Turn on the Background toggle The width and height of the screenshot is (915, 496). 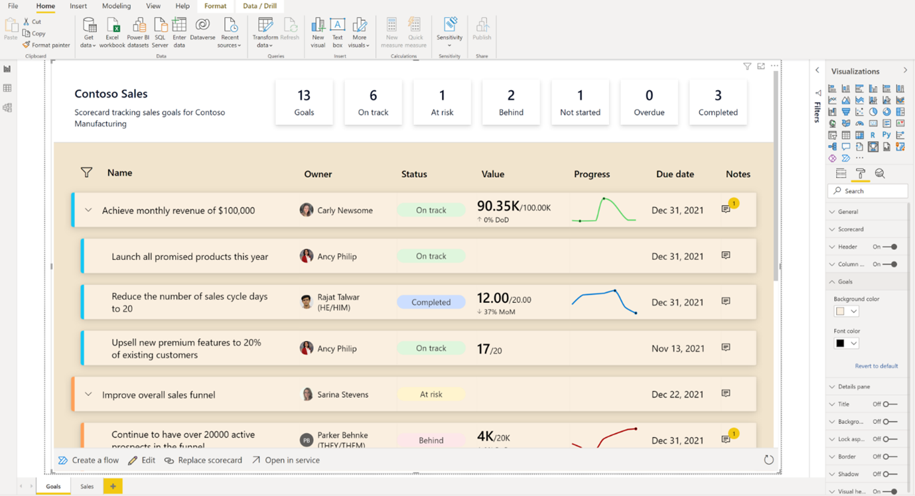(890, 421)
